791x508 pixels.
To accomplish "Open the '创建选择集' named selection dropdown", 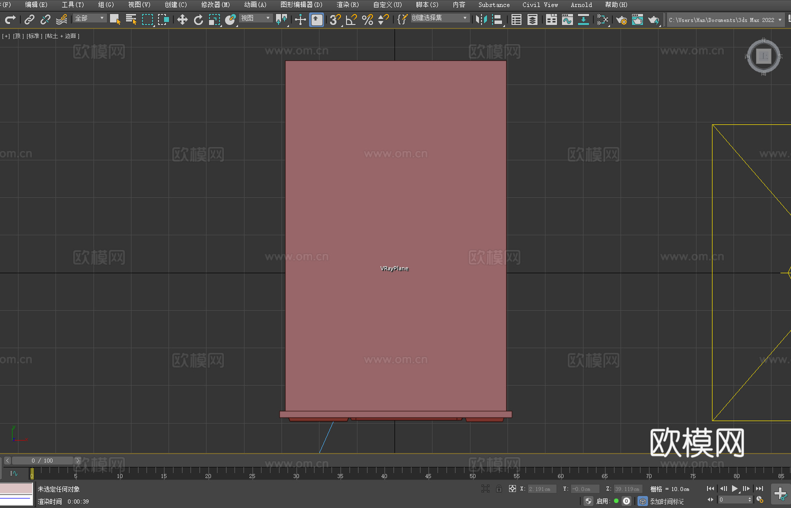I will pos(440,18).
